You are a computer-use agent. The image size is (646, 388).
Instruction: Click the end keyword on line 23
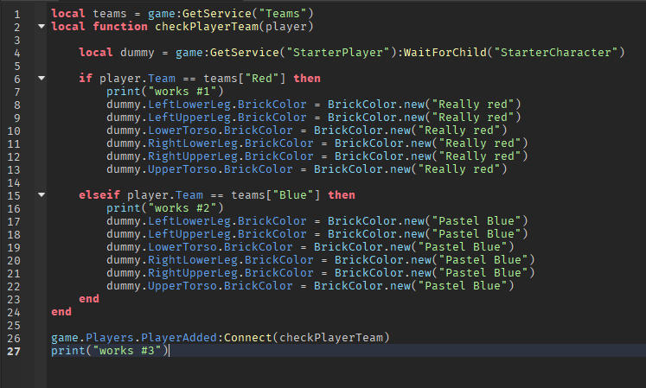(89, 299)
